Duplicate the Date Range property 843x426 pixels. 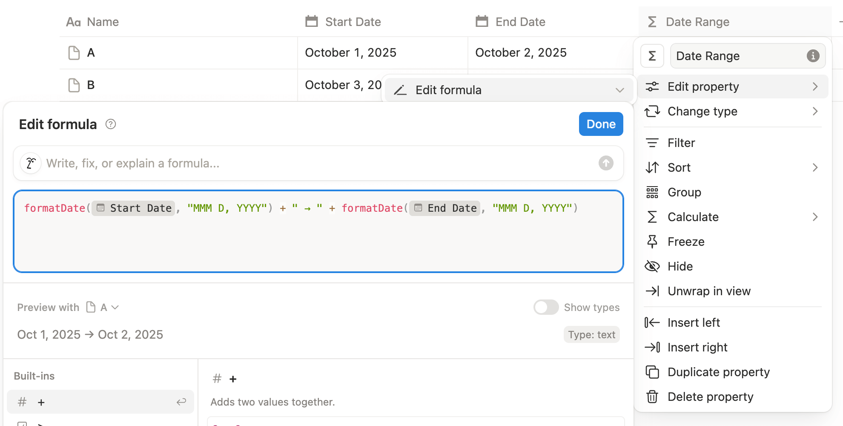tap(719, 372)
